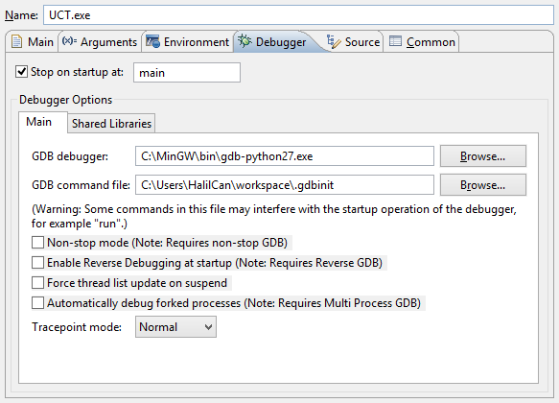Screen dimensions: 559x403
Task: Click the Common tab table icon
Action: [395, 41]
